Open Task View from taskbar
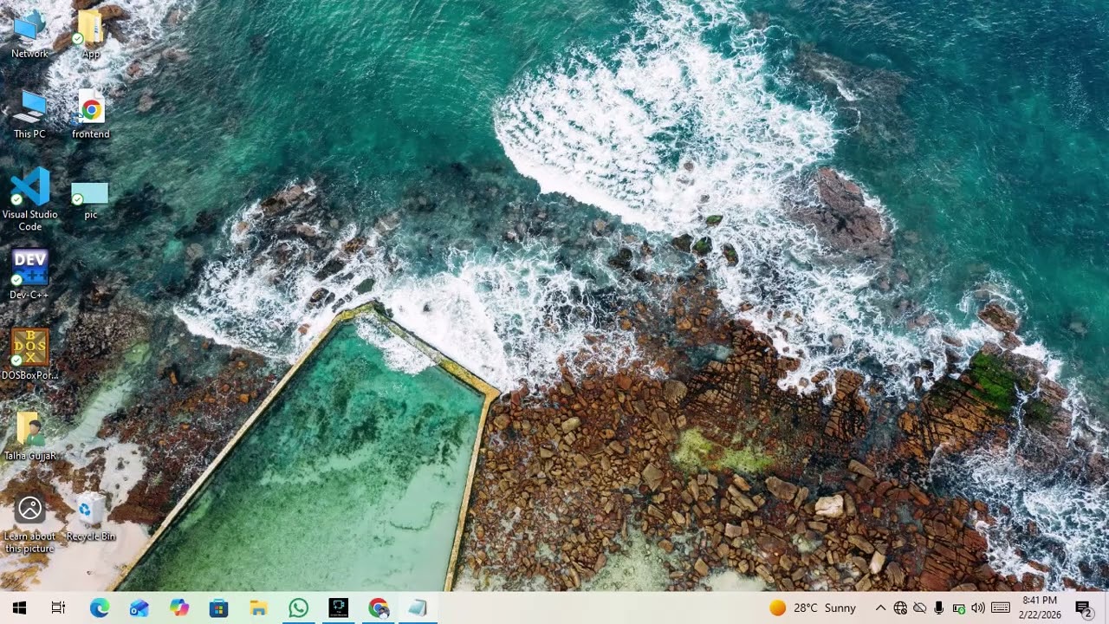 tap(58, 608)
